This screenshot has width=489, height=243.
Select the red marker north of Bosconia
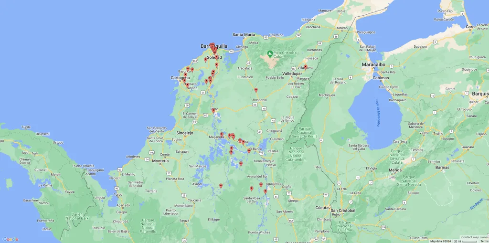[256, 90]
